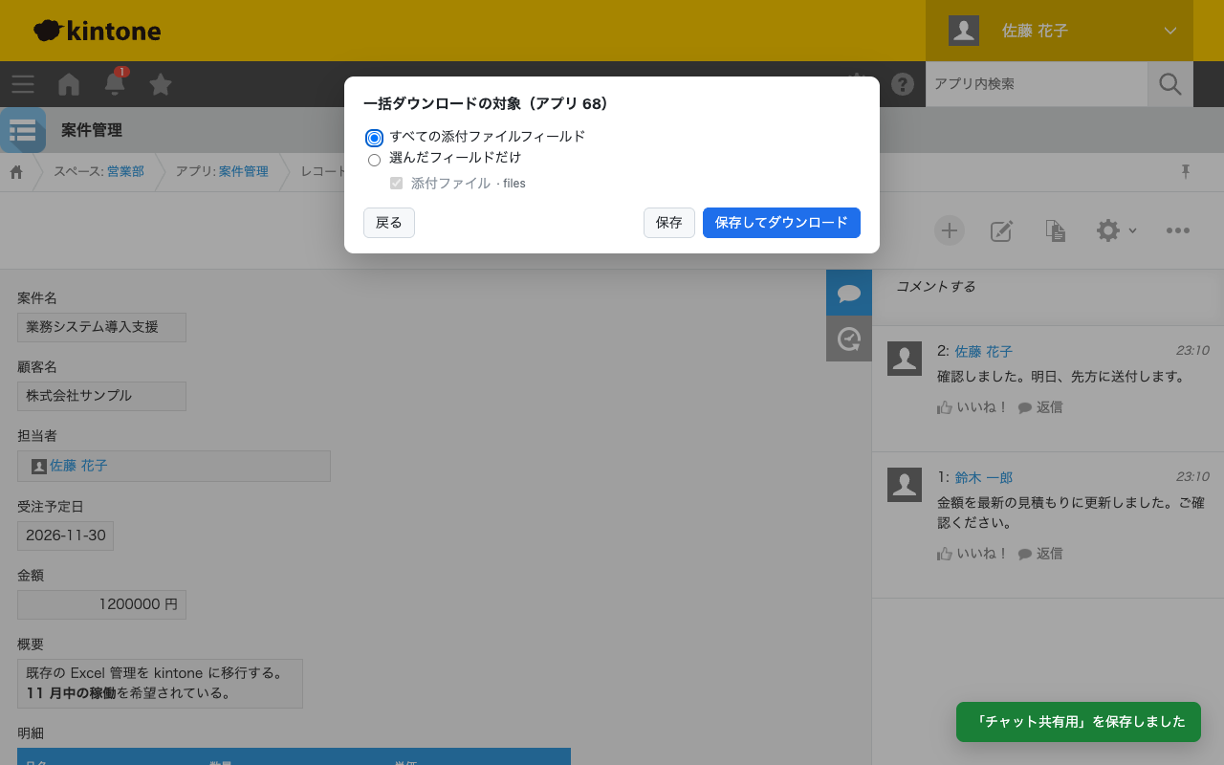Image resolution: width=1224 pixels, height=765 pixels.
Task: Open the notifications bell icon
Action: click(115, 84)
